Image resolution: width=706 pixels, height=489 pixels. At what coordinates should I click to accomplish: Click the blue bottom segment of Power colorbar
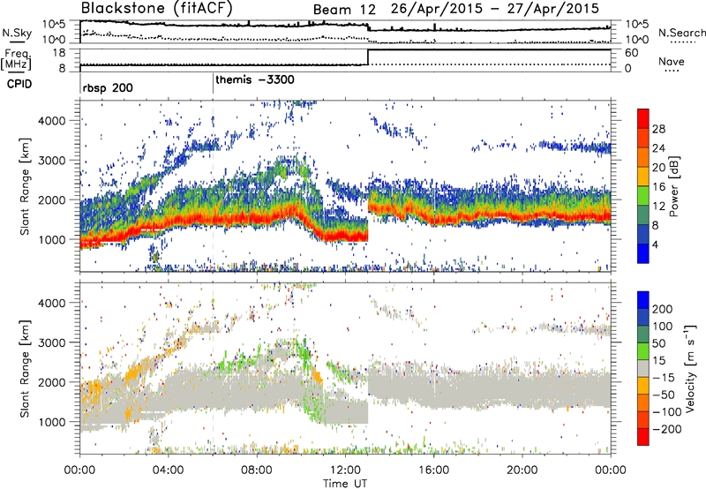click(x=643, y=253)
